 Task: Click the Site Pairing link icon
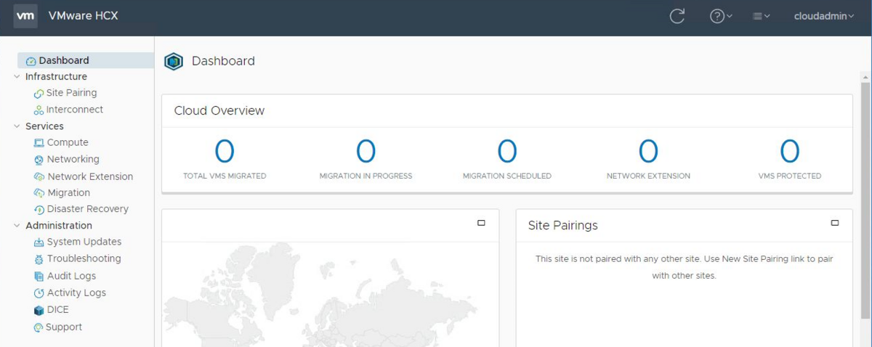(39, 94)
